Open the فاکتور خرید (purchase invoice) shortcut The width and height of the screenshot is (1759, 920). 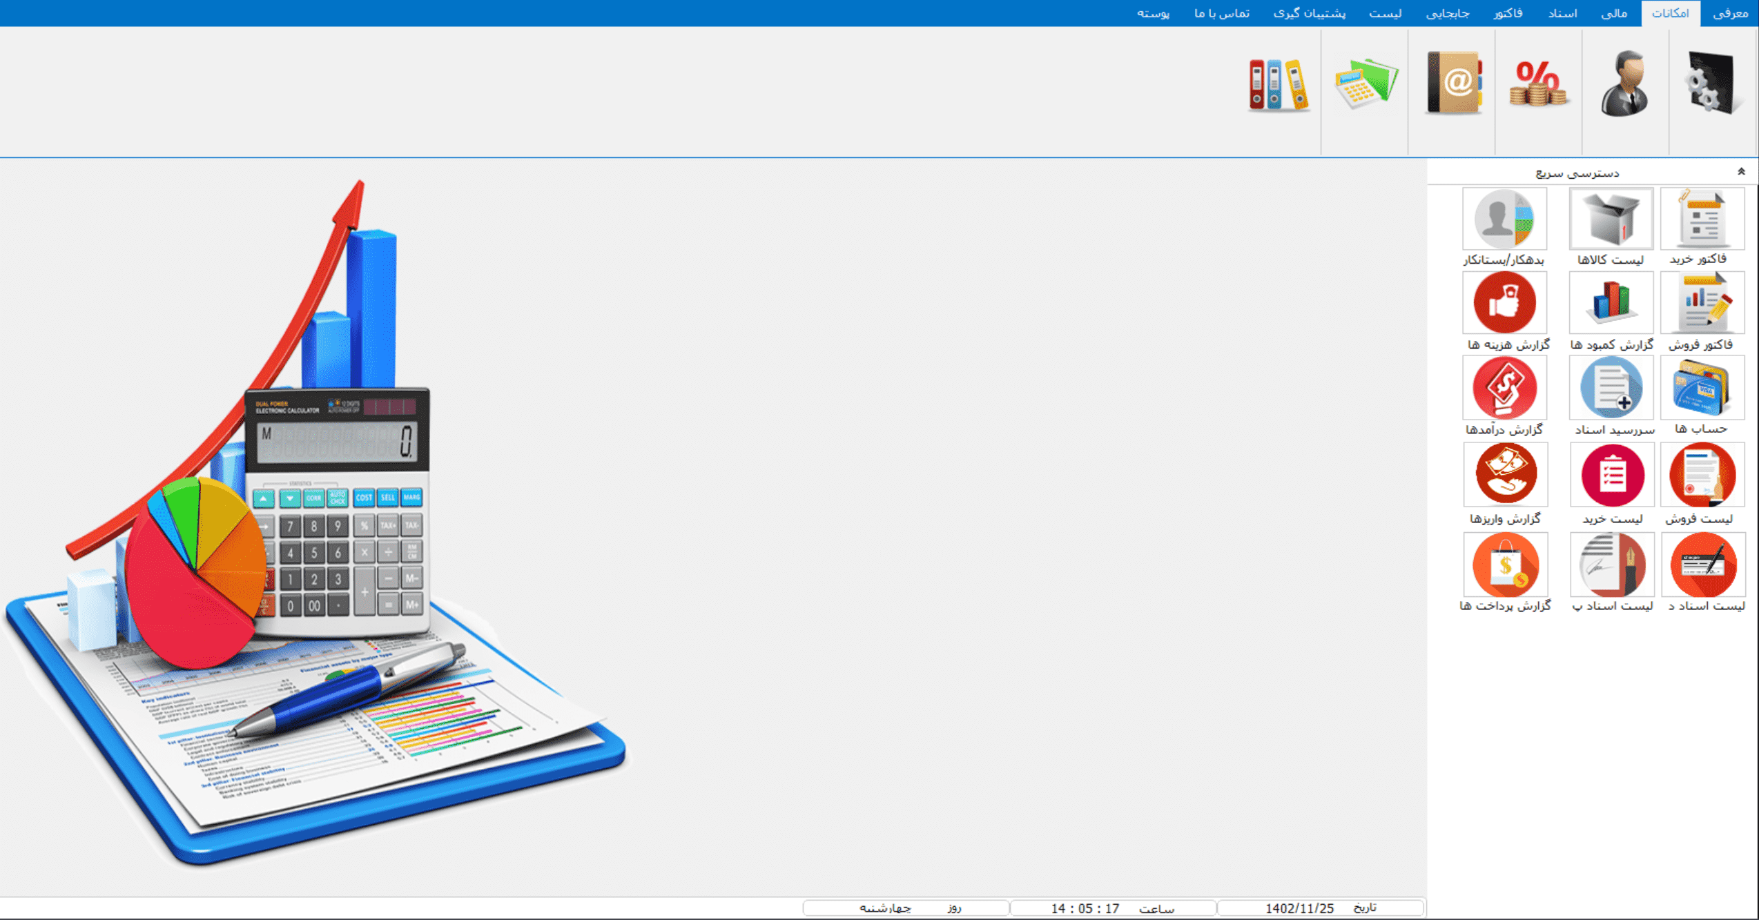click(1702, 218)
